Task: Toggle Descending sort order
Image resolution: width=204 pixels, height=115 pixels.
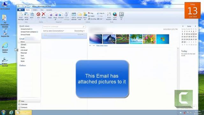Action: [x=79, y=31]
